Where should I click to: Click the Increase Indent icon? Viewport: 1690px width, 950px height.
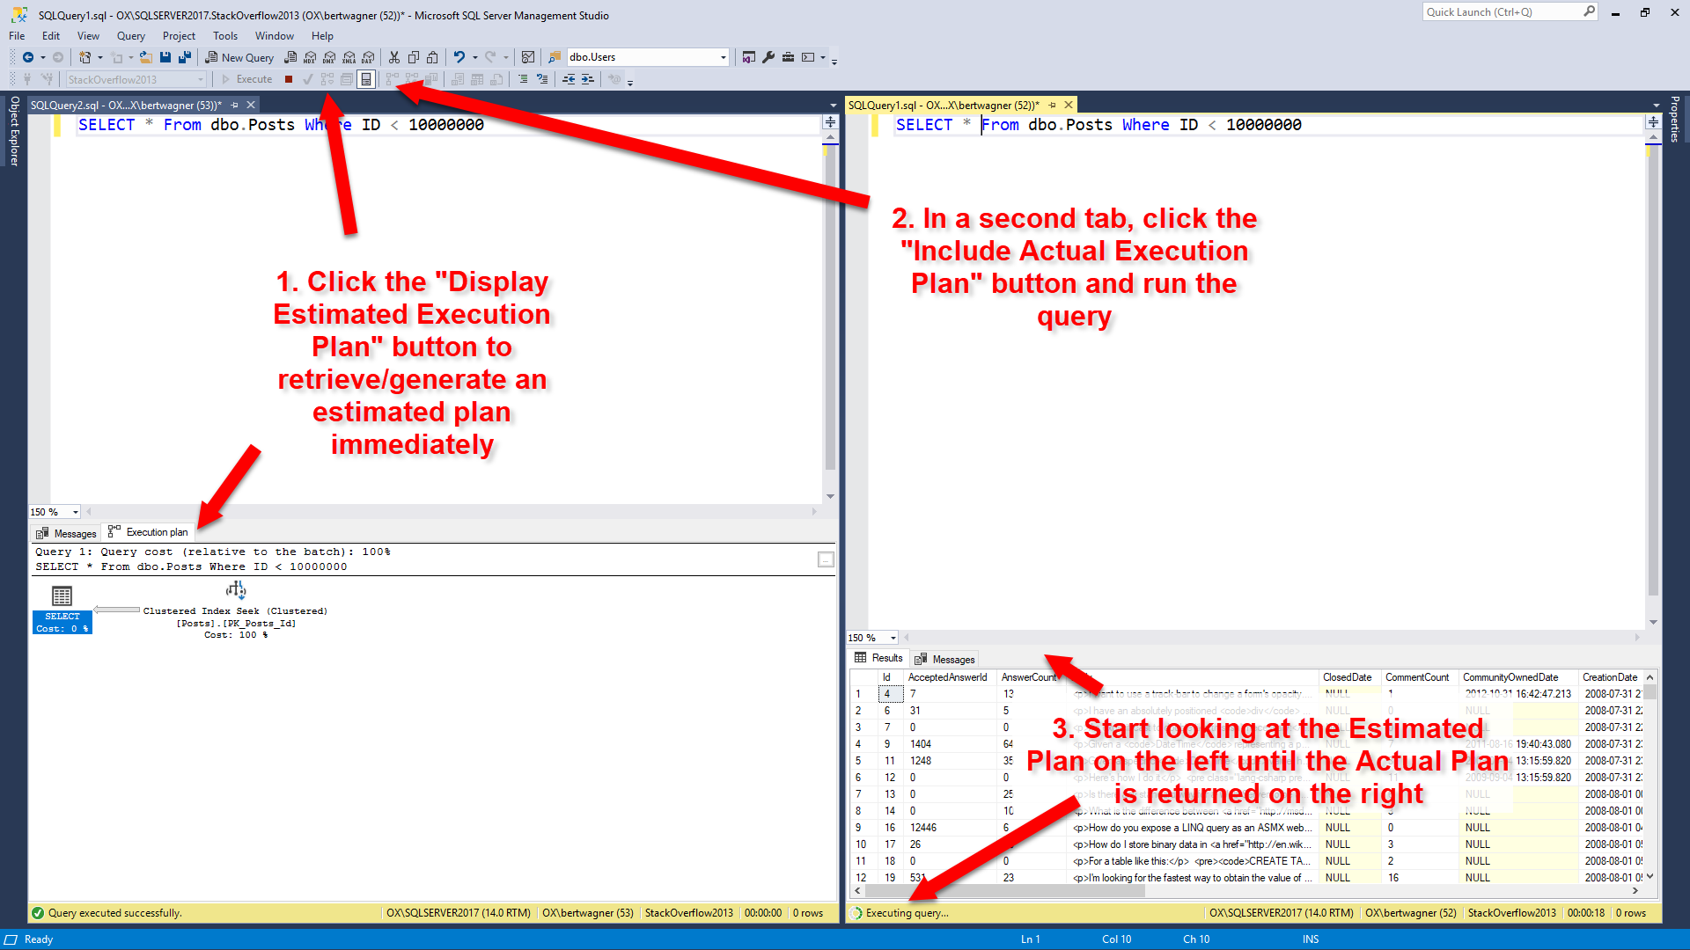pos(588,79)
